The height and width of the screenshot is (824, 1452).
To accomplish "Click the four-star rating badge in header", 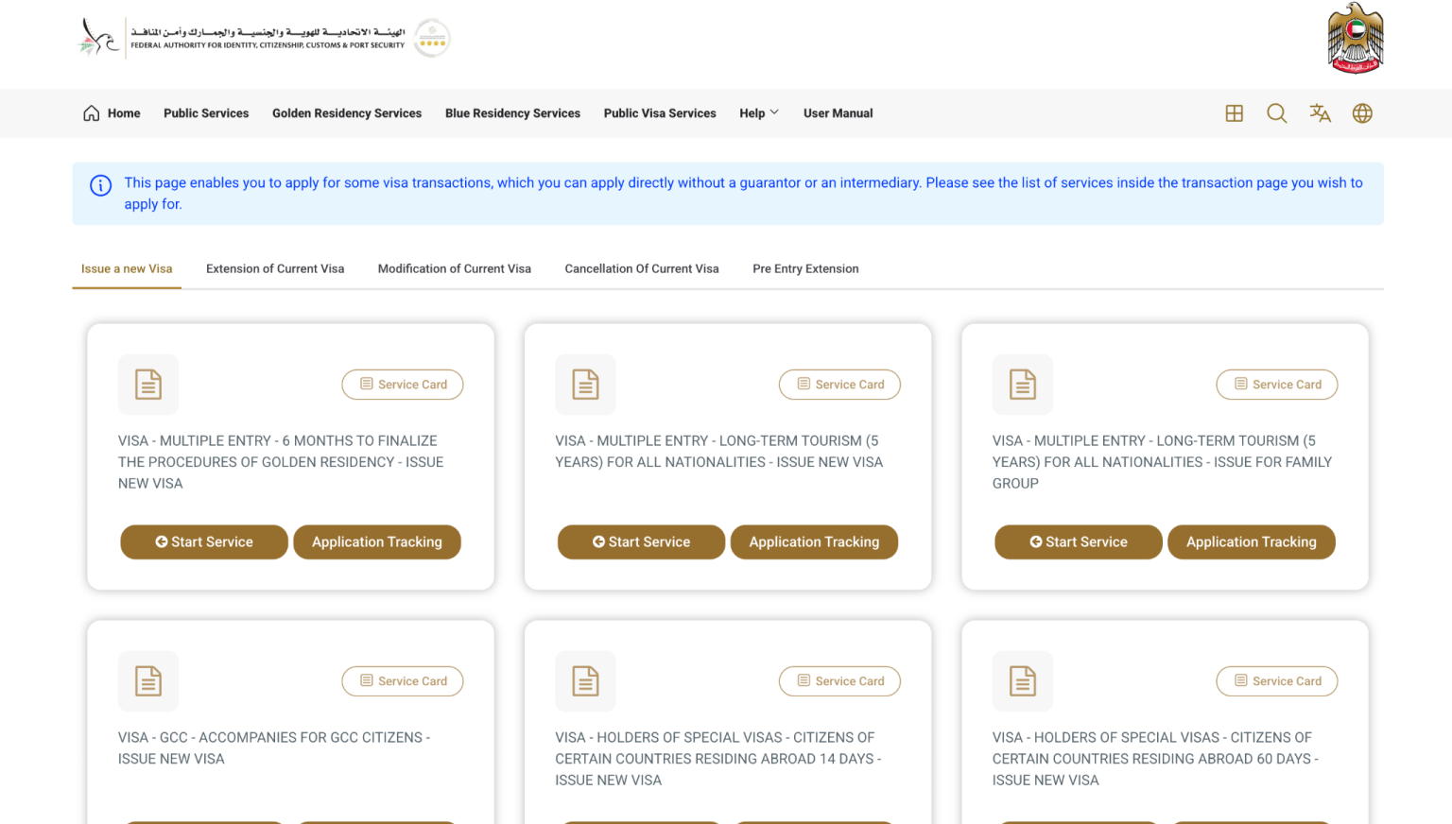I will click(432, 38).
